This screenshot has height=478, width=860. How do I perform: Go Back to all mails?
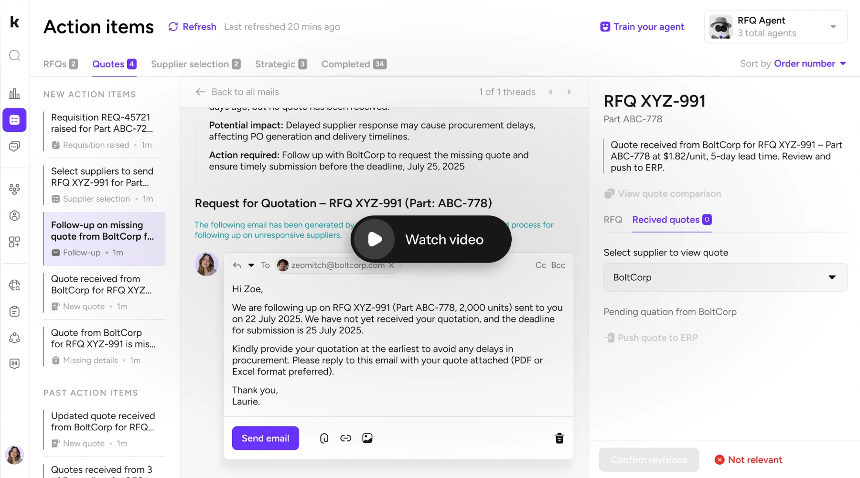237,92
